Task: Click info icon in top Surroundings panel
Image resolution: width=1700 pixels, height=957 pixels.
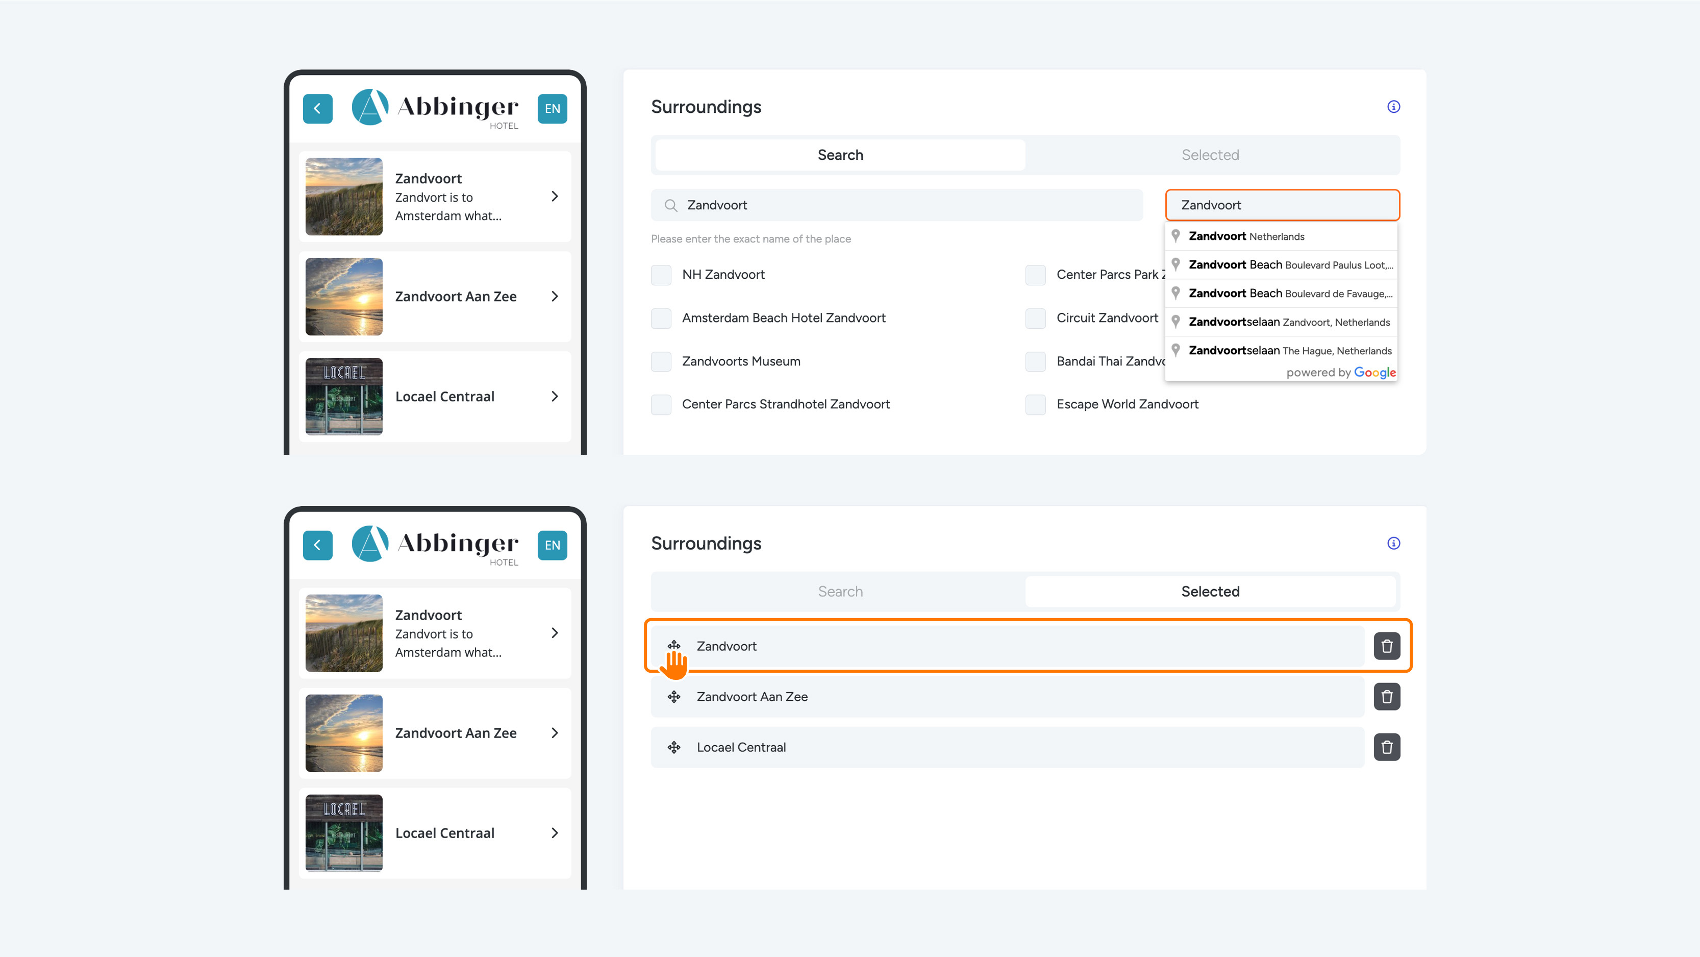Action: click(1393, 106)
